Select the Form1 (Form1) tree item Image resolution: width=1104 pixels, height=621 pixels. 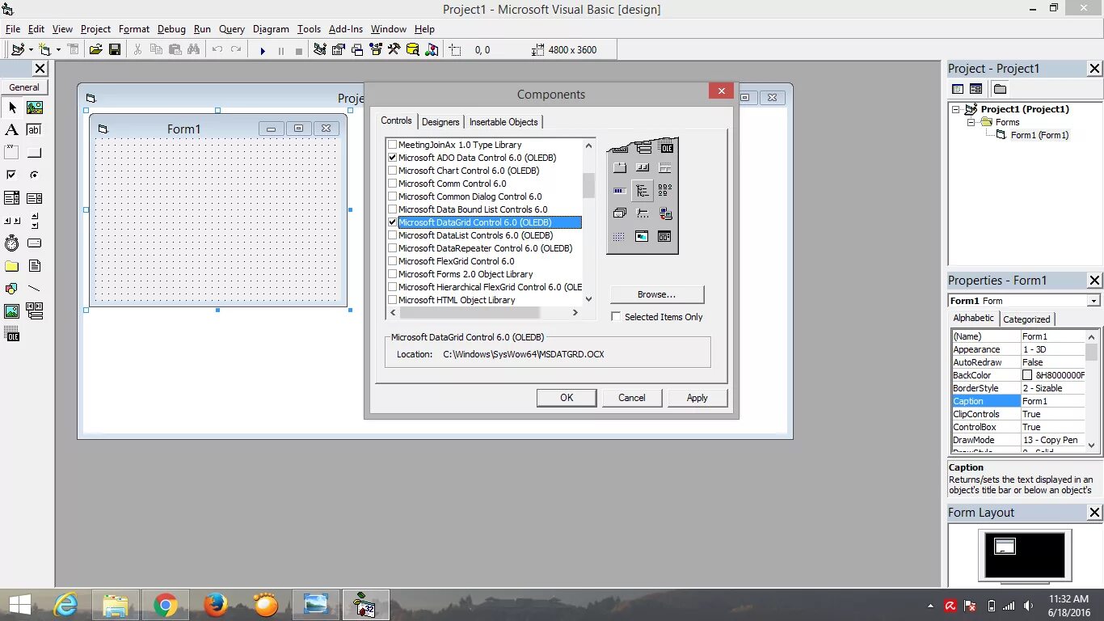pyautogui.click(x=1039, y=135)
